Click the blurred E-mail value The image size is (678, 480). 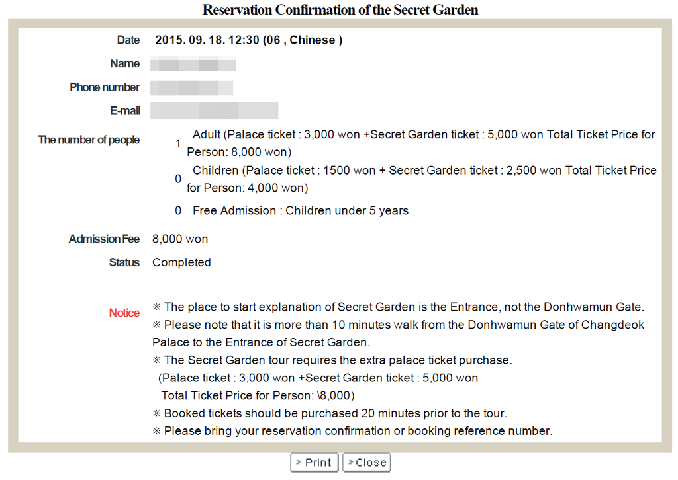click(214, 110)
